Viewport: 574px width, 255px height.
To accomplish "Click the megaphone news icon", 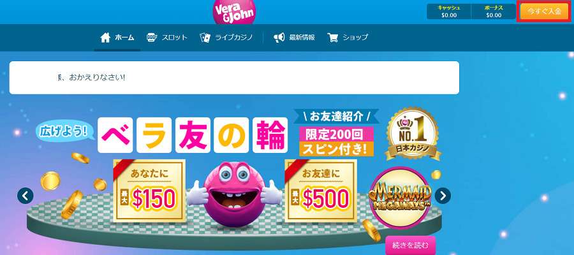I will 279,38.
